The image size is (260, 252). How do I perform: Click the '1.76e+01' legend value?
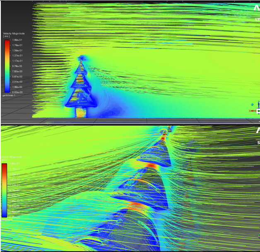[17, 45]
